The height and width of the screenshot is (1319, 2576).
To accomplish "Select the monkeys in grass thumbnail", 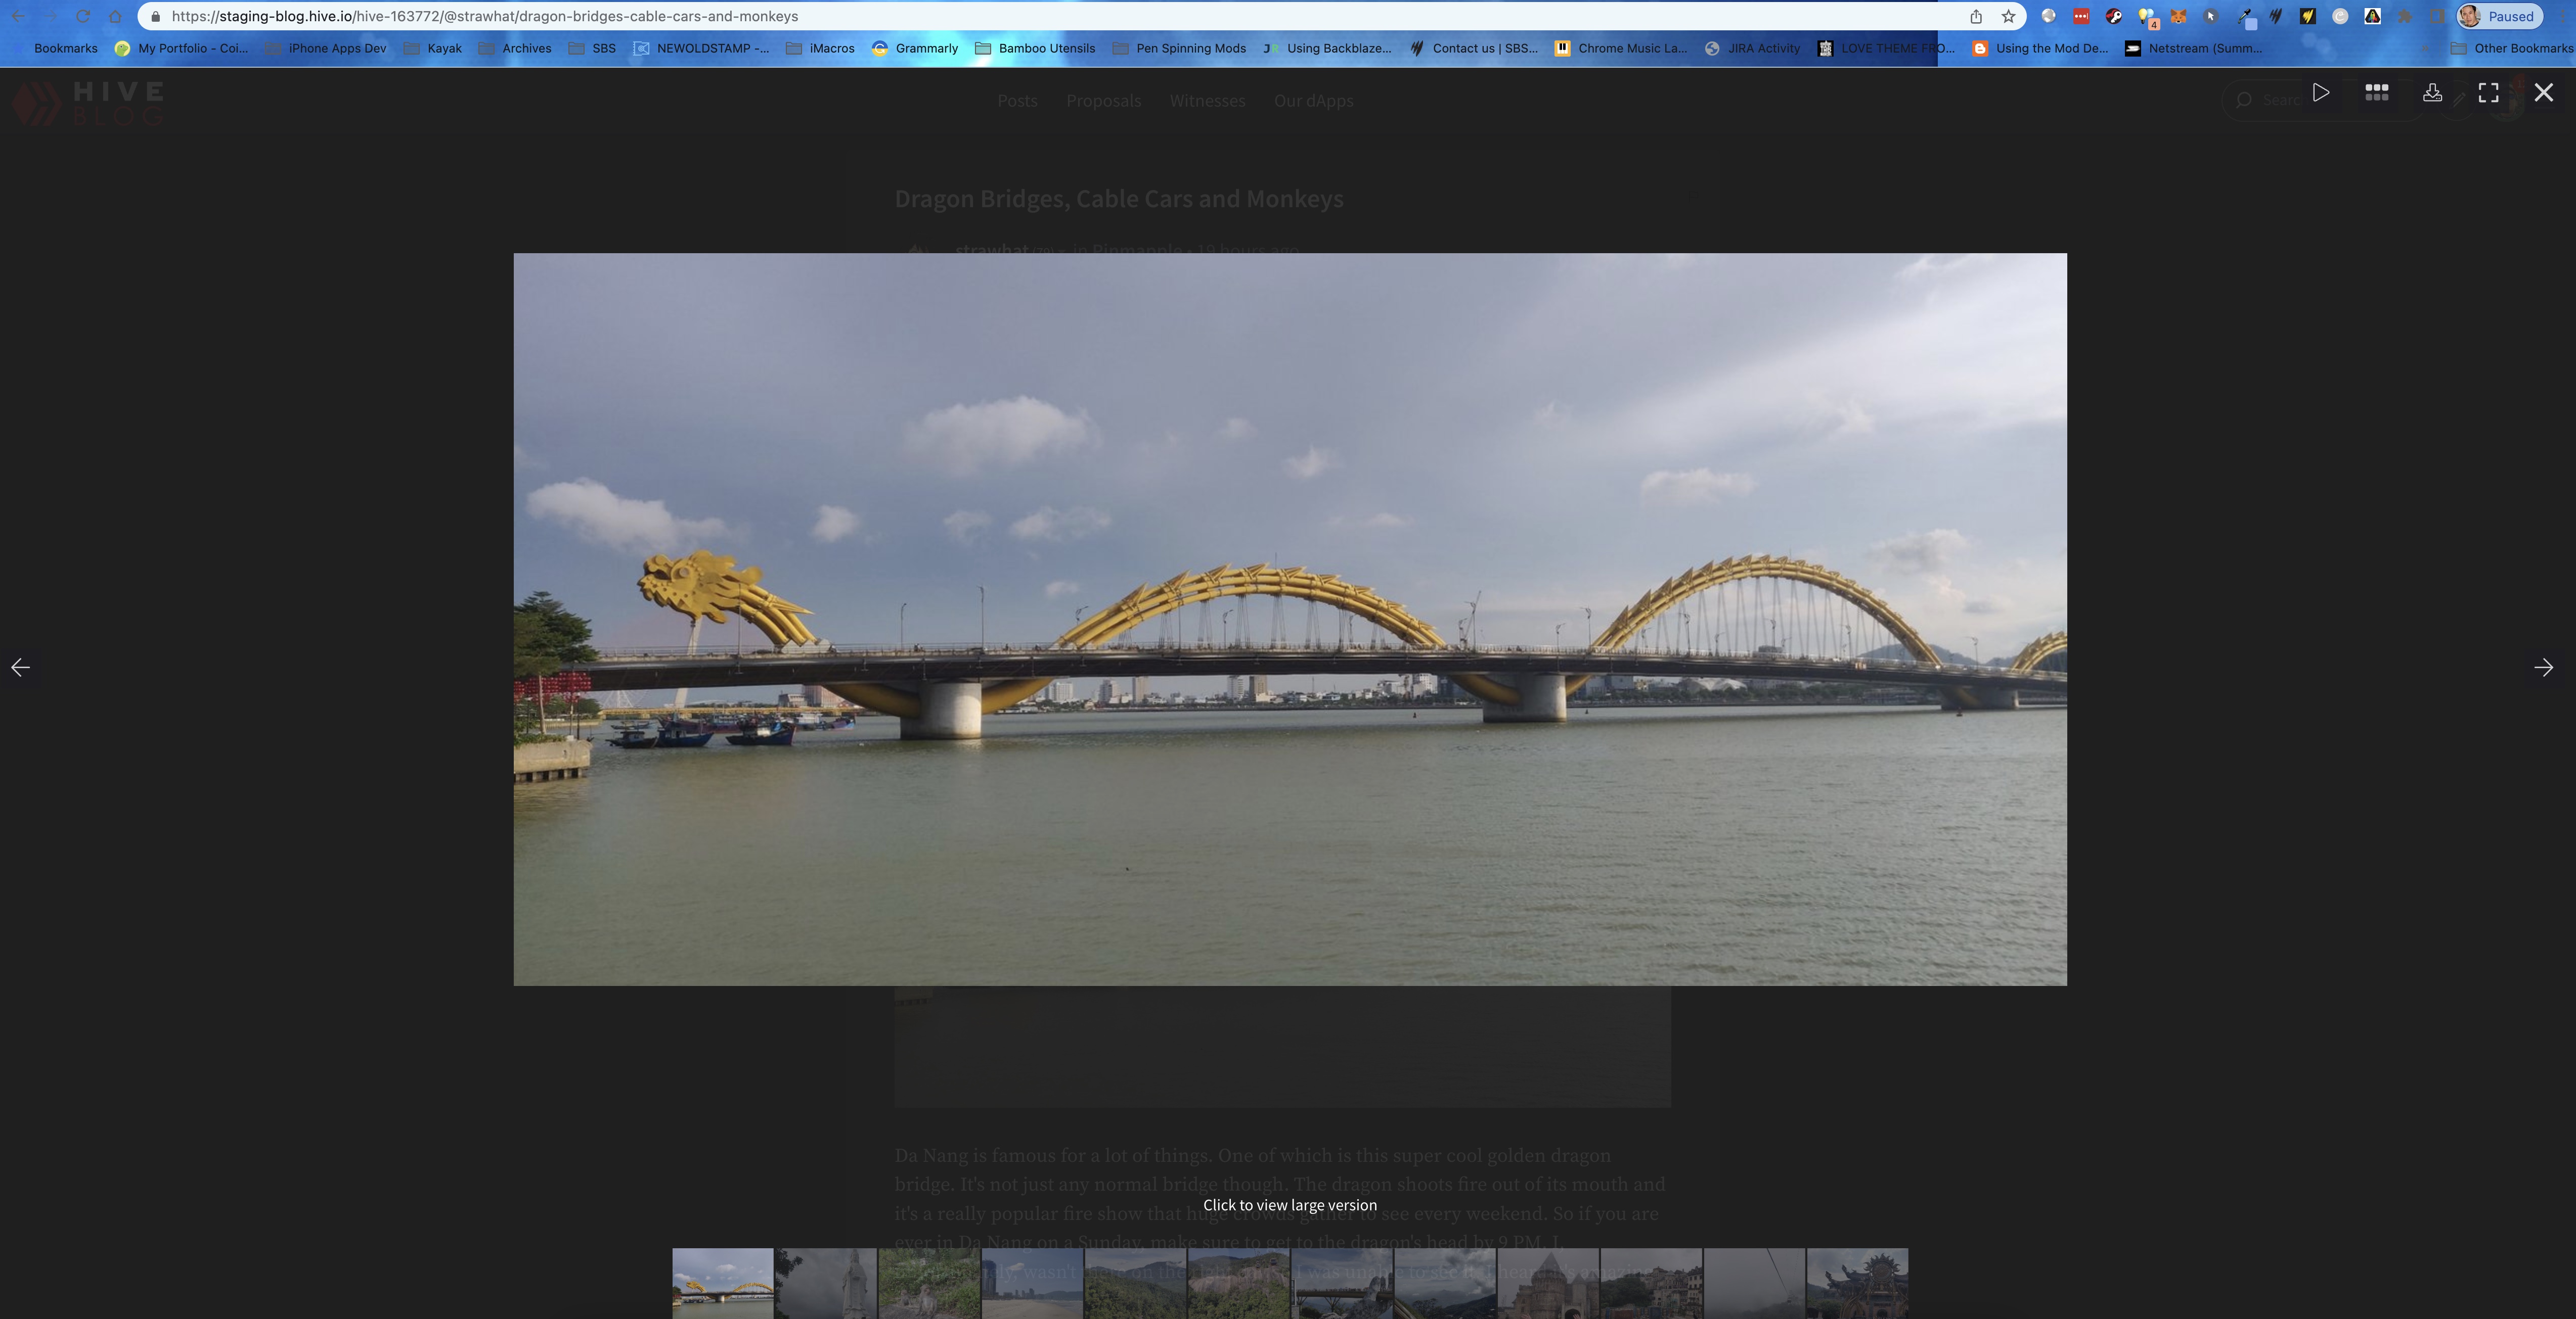I will pos(929,1283).
